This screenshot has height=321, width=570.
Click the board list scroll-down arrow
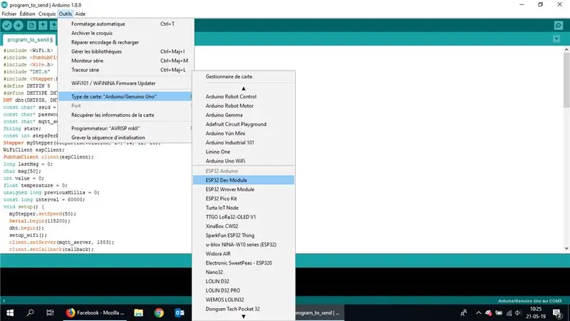click(x=244, y=317)
